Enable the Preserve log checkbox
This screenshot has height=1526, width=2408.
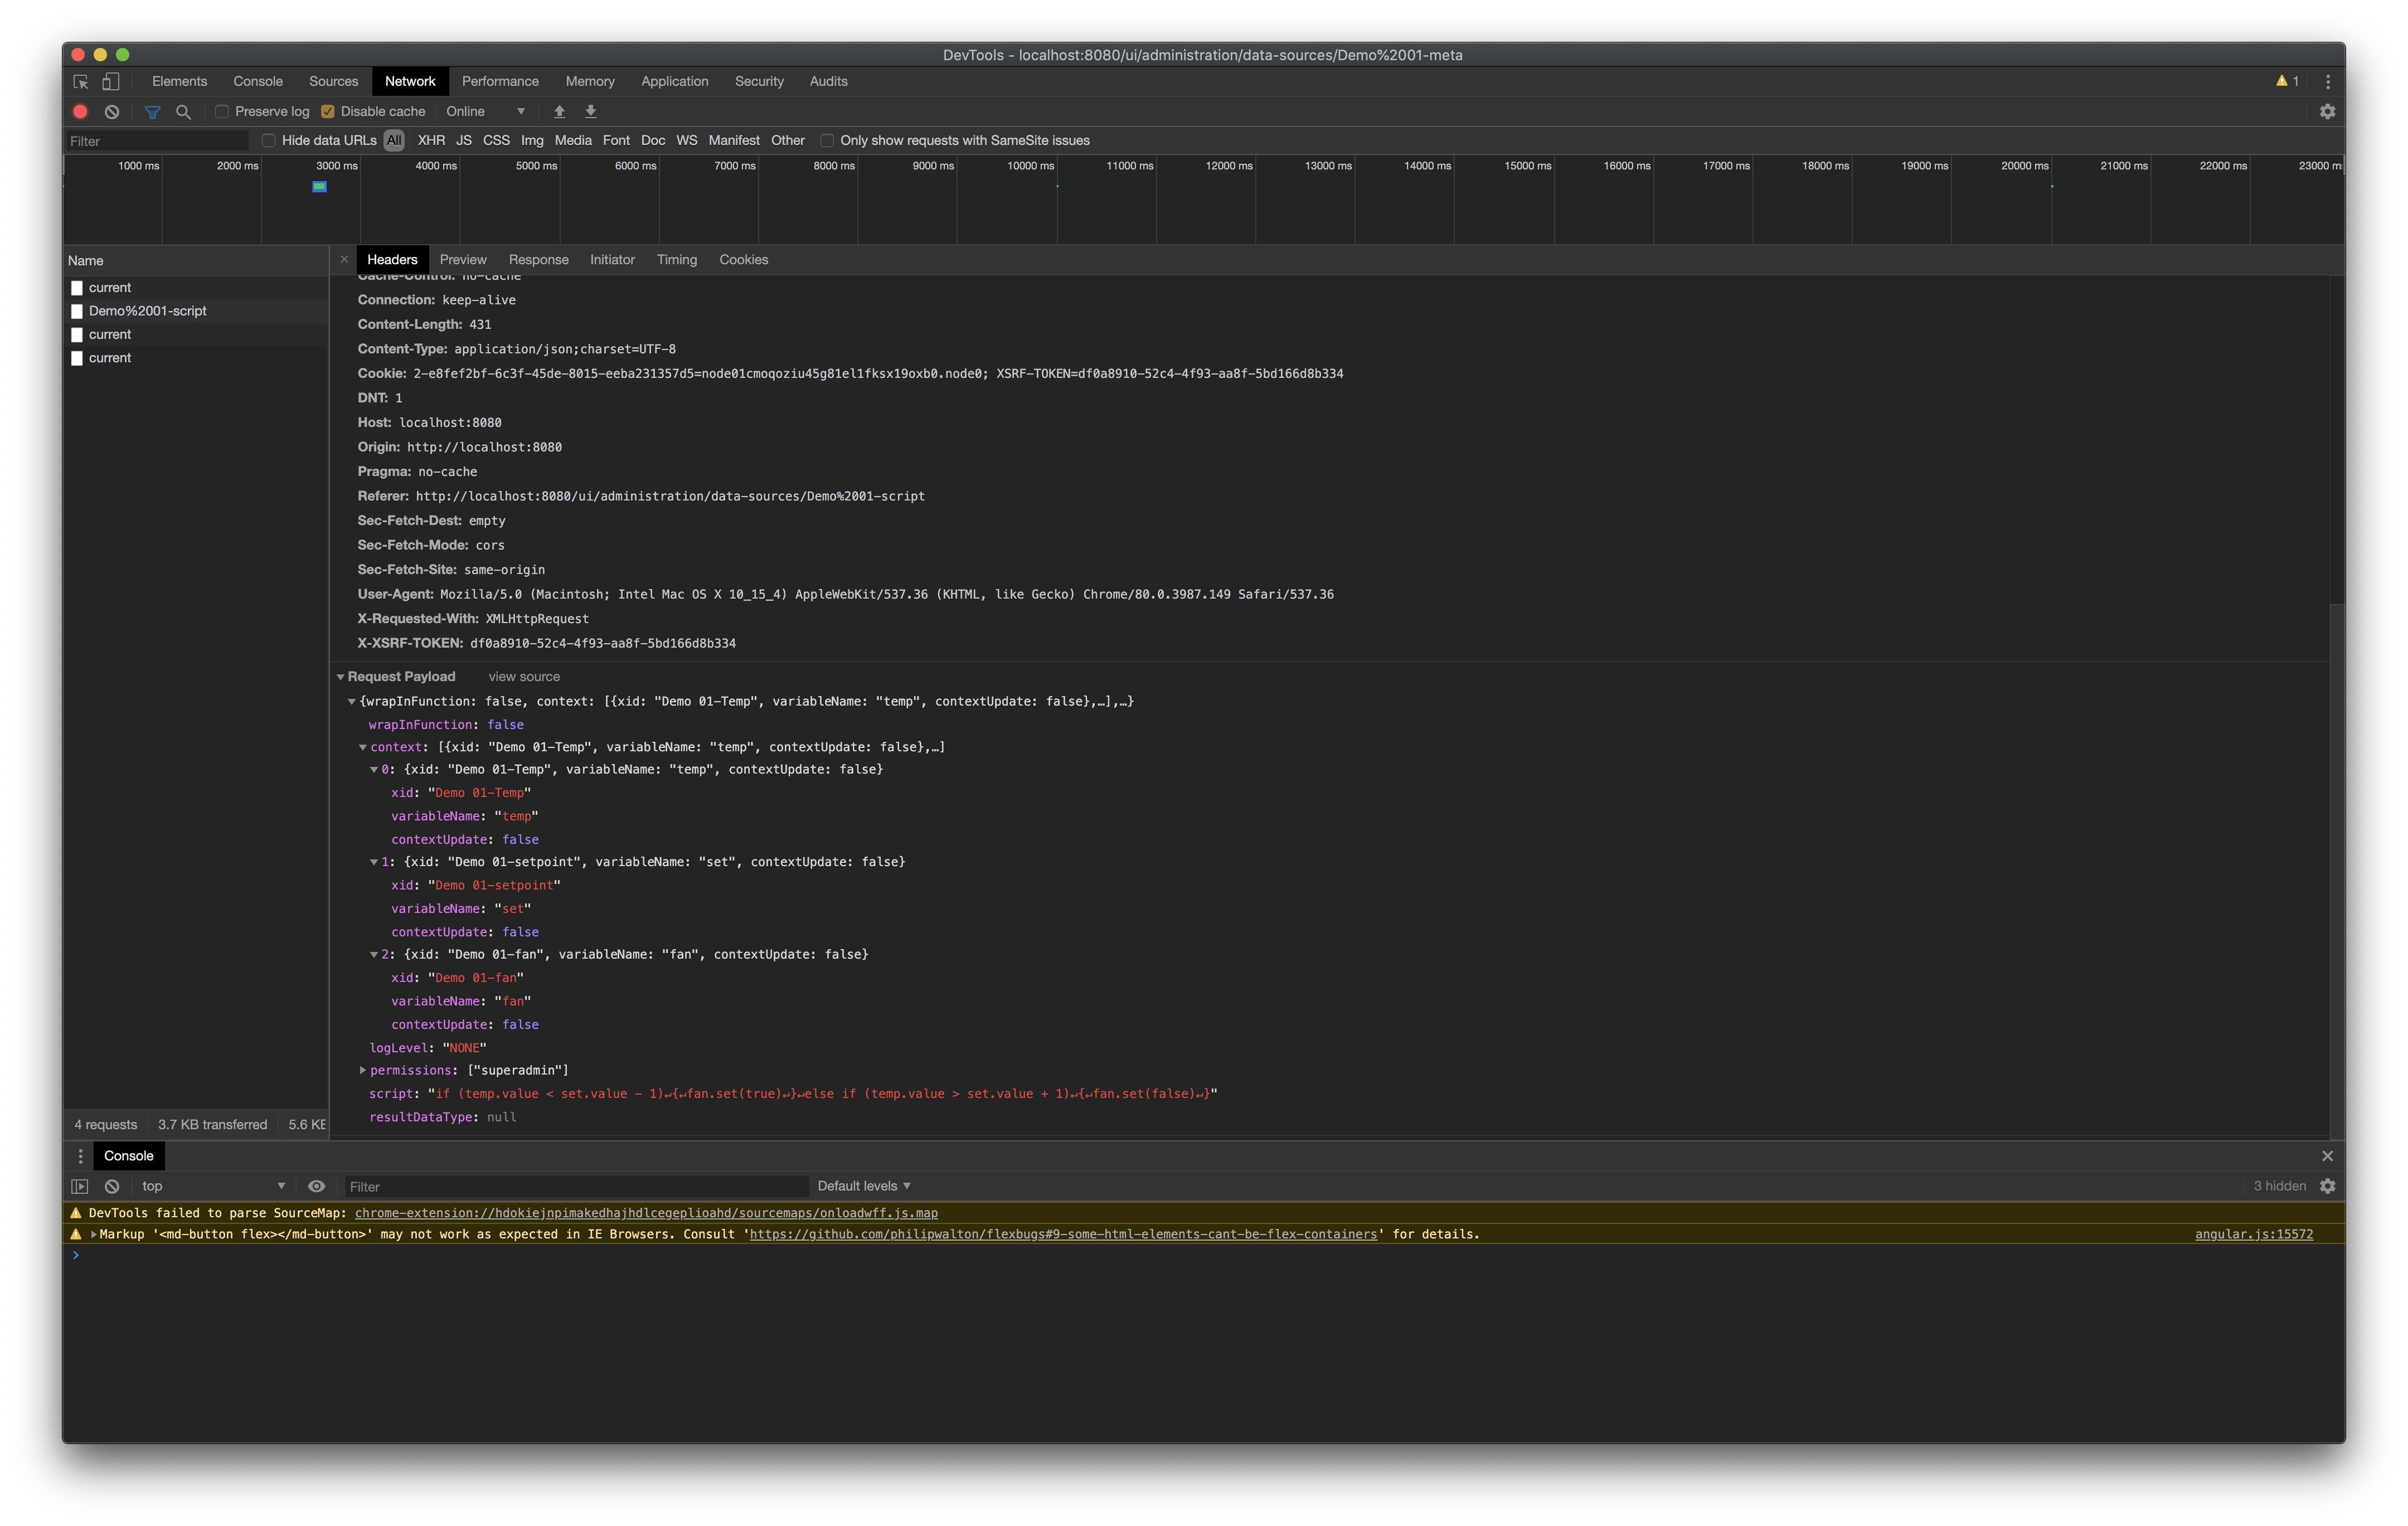coord(221,111)
